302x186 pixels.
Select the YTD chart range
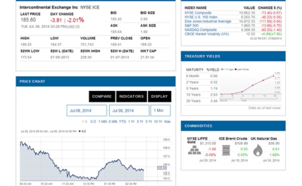pos(122,122)
